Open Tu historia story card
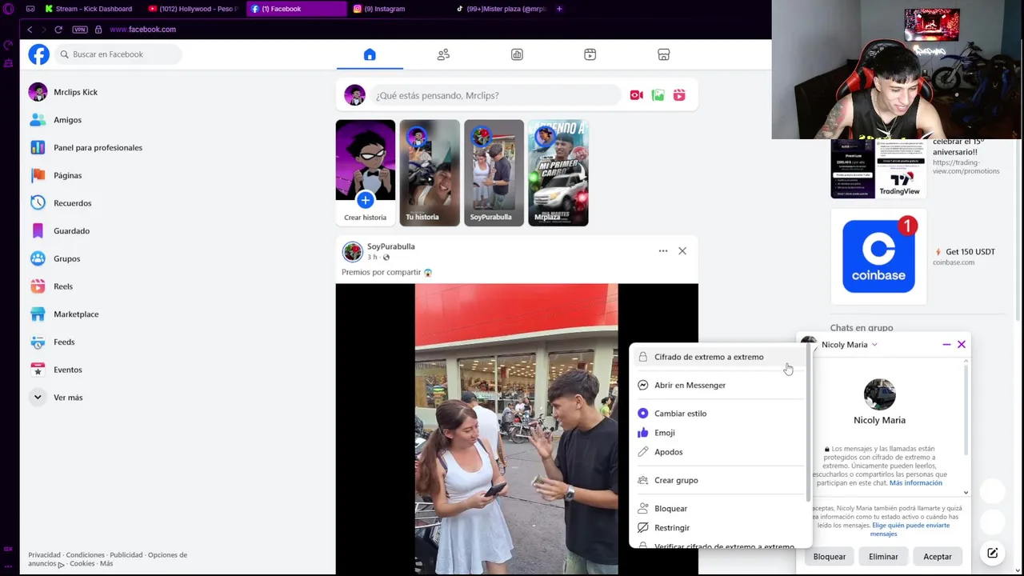1024x576 pixels. (x=430, y=173)
